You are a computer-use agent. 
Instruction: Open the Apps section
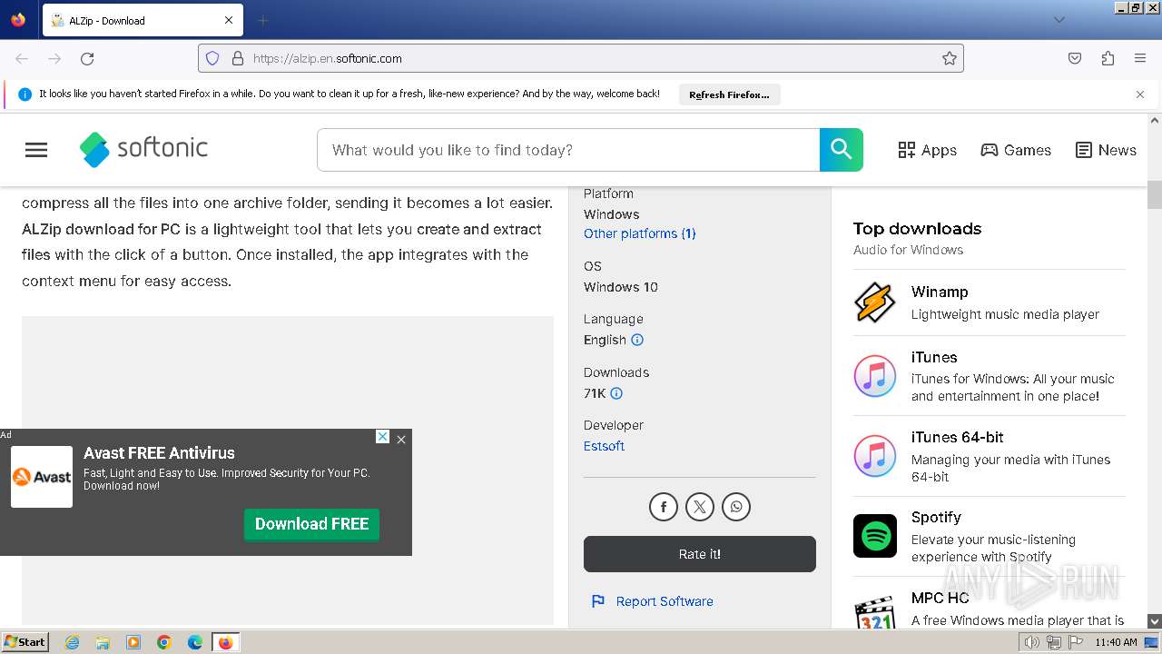[927, 150]
